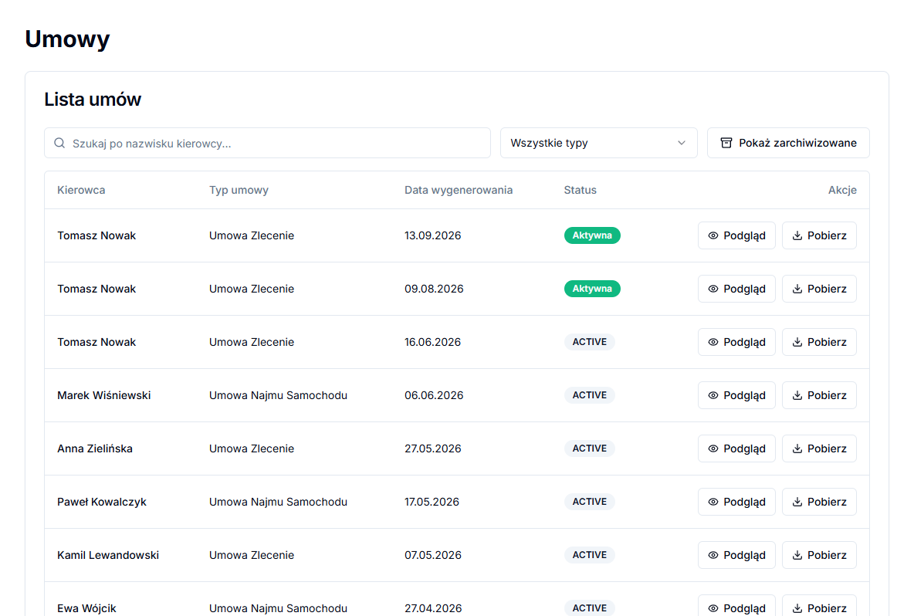Click Umowa Zlecenie in the 16.06.2026 row
This screenshot has height=616, width=914.
(251, 342)
